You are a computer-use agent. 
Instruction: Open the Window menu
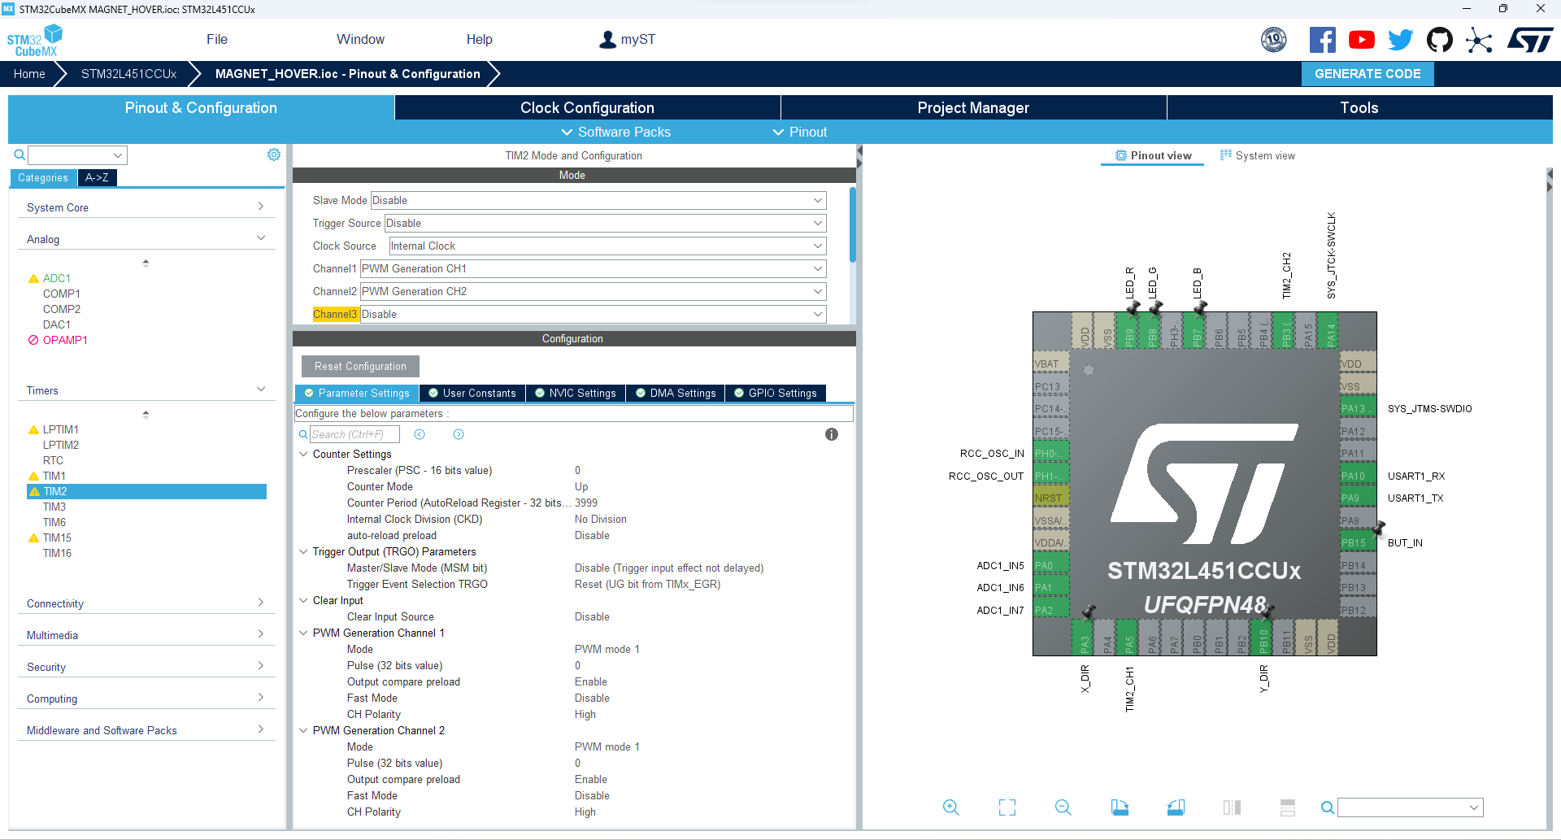(360, 39)
